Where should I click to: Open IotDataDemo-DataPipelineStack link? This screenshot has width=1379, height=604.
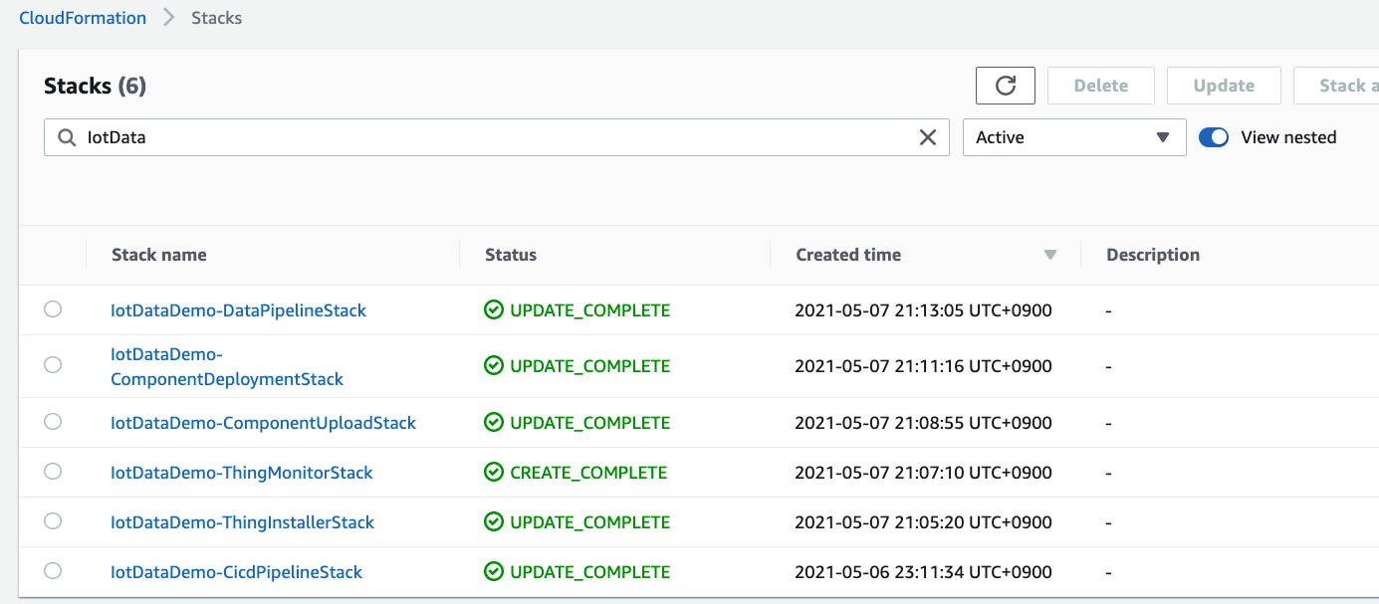[x=239, y=310]
